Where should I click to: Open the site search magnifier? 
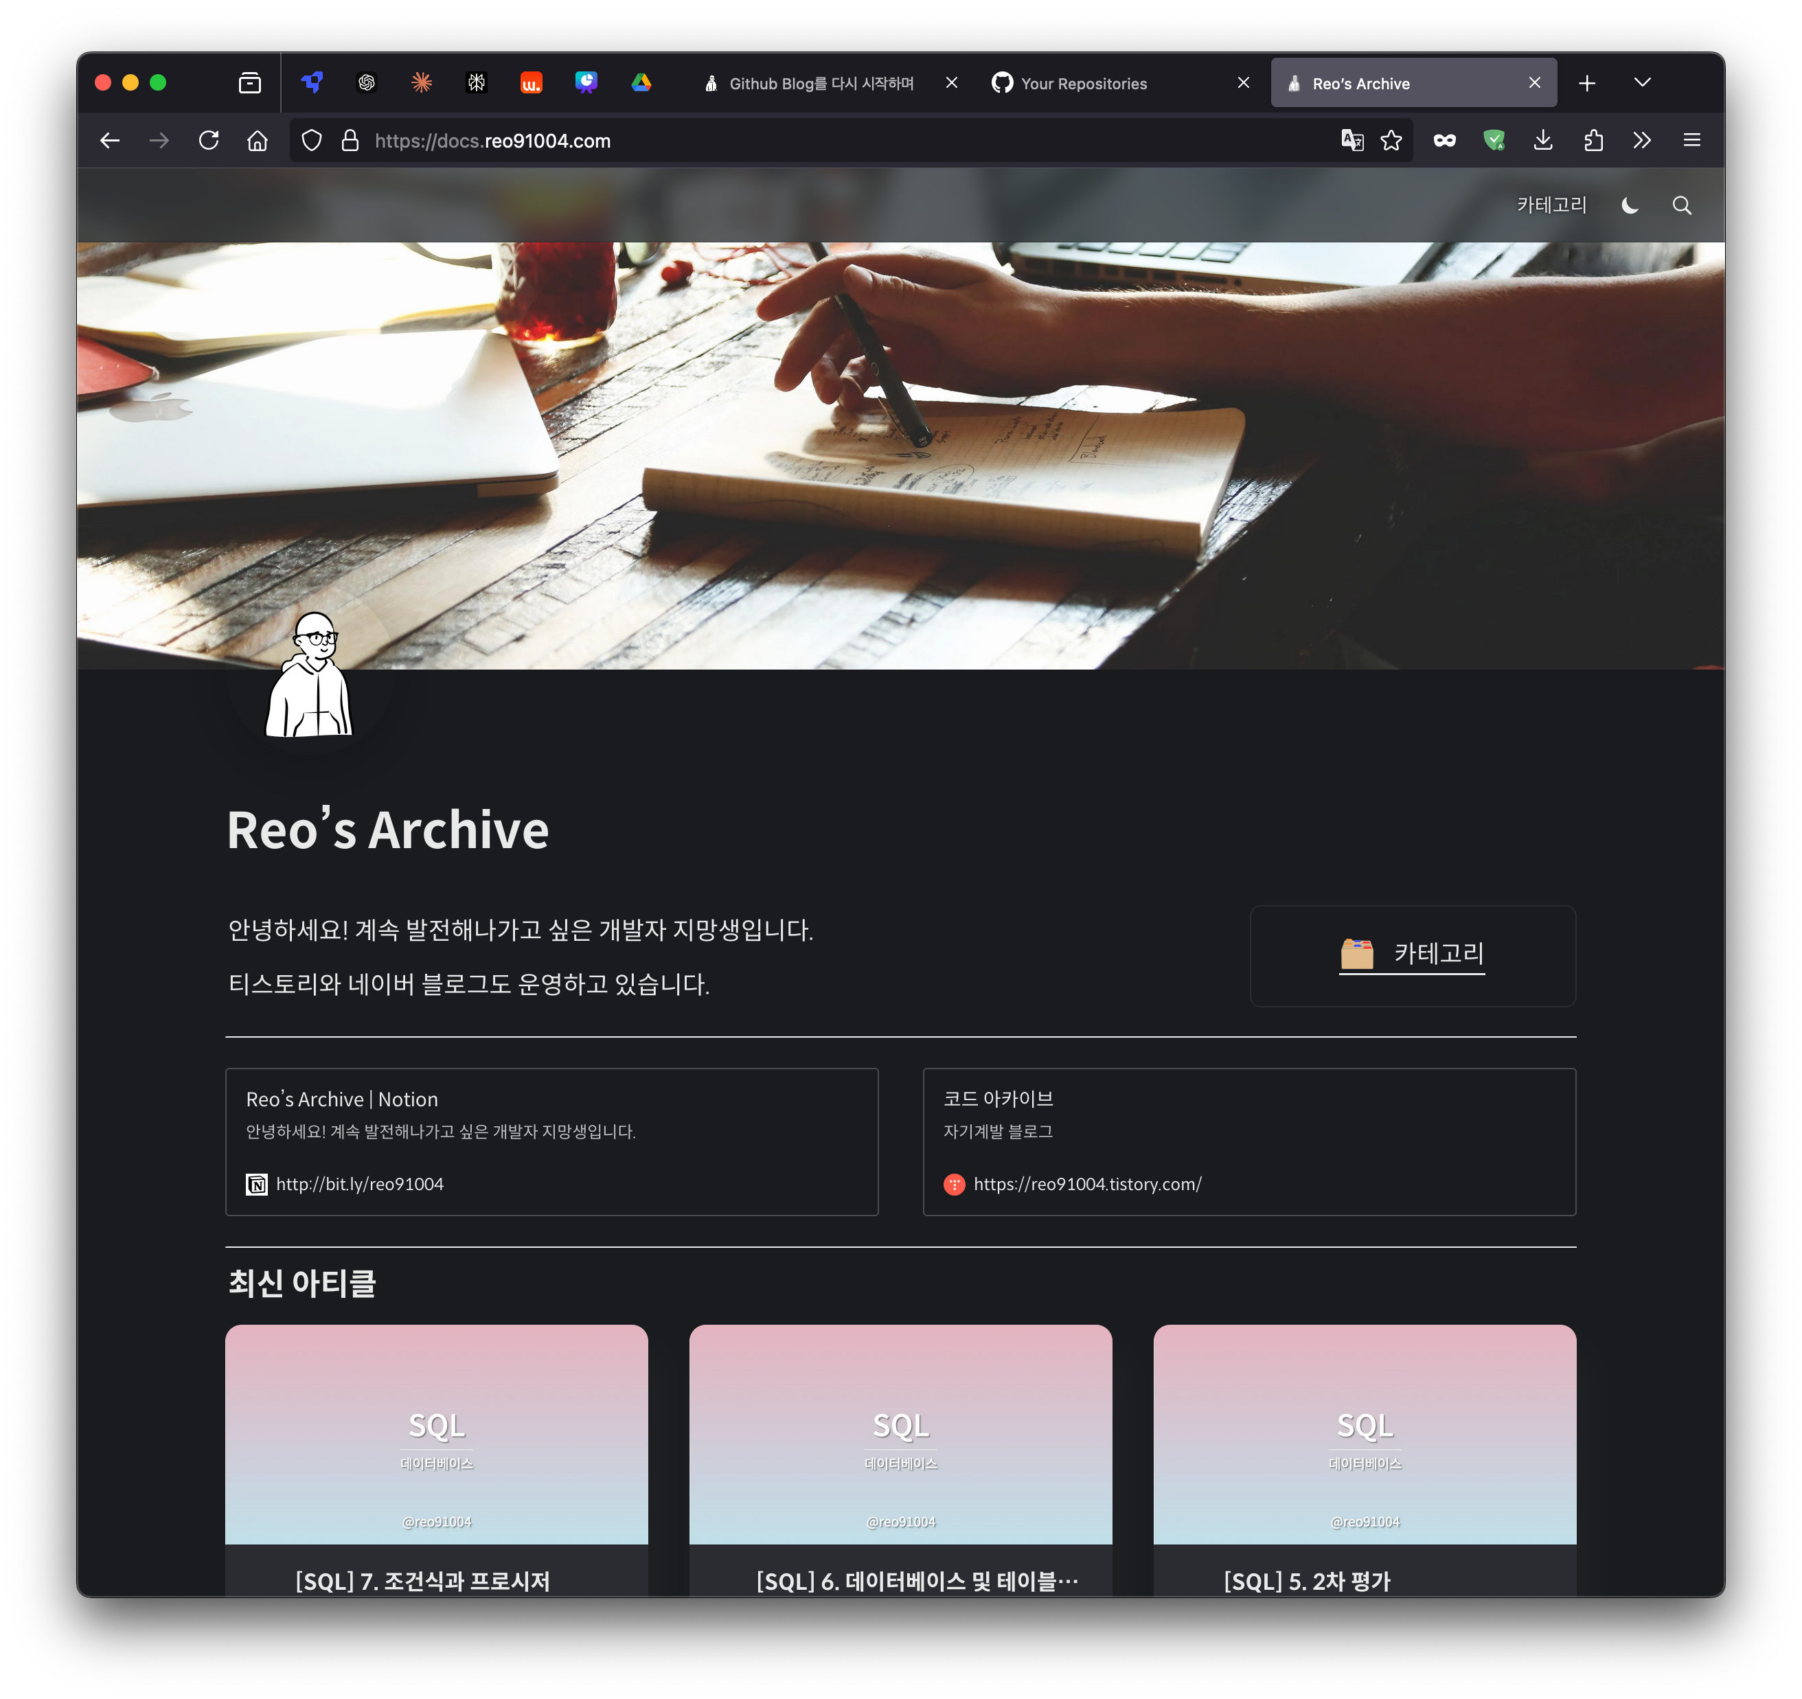coord(1681,206)
